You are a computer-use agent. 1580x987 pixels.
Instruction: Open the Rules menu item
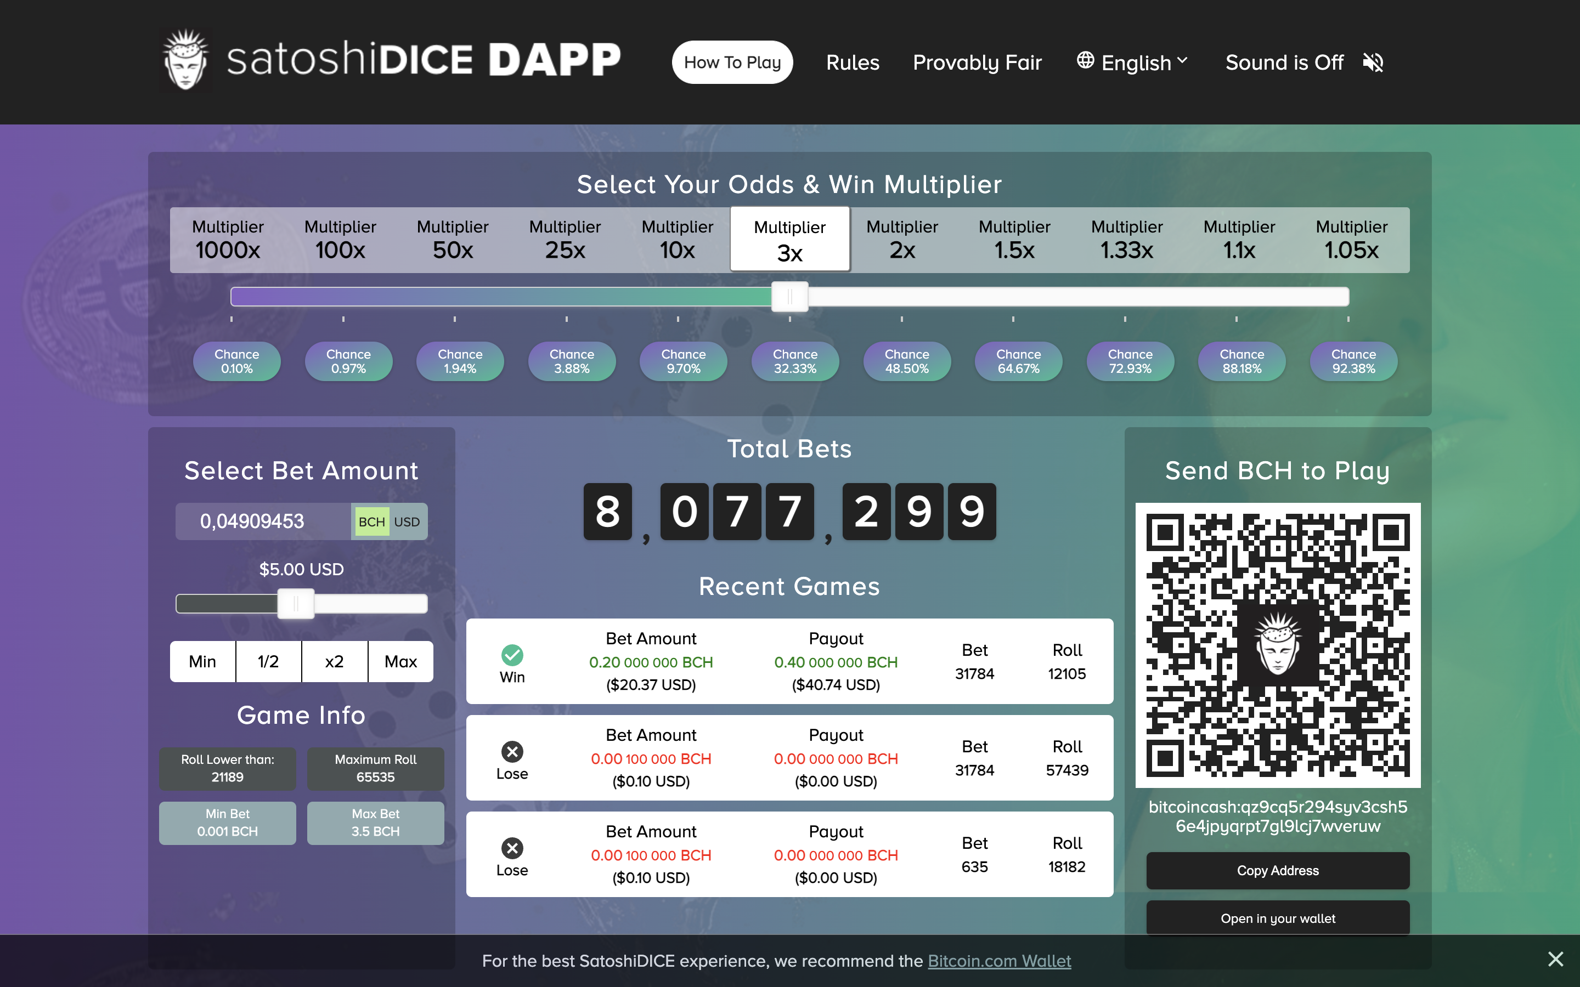[853, 63]
